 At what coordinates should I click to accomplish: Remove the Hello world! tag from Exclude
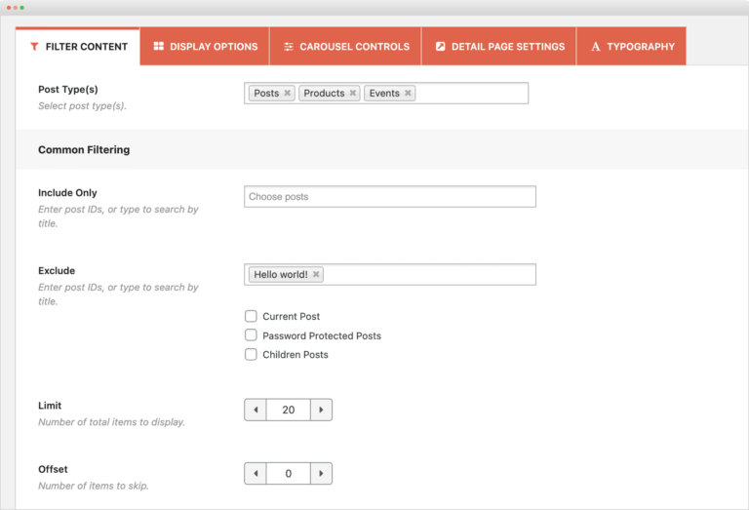click(x=316, y=275)
